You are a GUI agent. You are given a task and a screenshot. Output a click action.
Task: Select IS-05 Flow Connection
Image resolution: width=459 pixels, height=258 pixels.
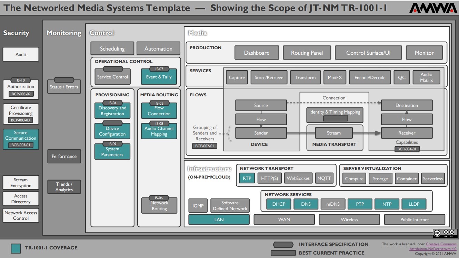pos(159,110)
